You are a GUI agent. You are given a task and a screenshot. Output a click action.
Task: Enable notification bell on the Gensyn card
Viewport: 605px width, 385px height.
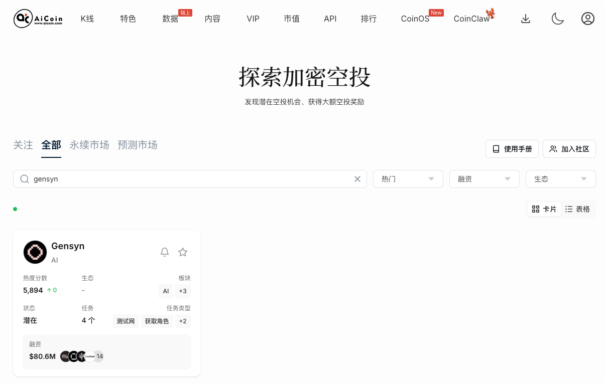tap(165, 252)
